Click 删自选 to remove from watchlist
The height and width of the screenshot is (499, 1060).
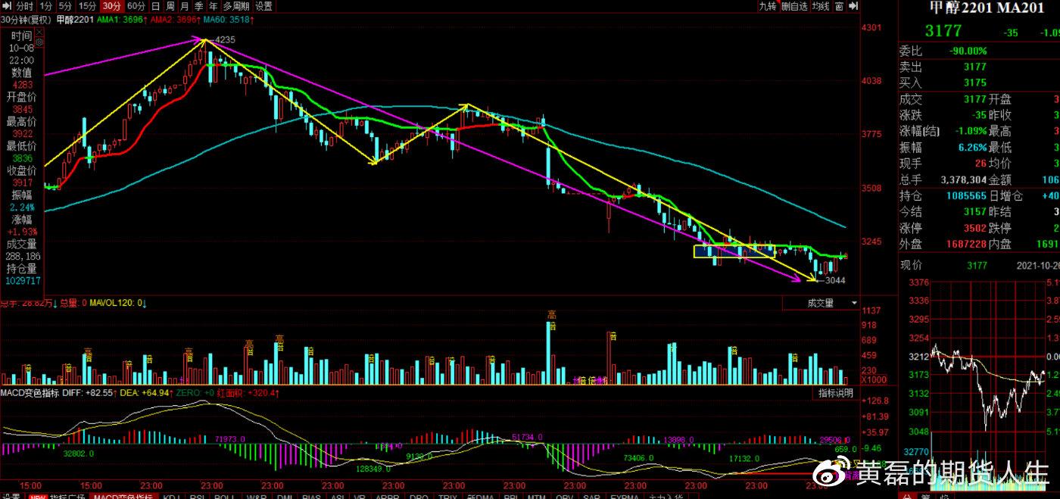(x=794, y=6)
